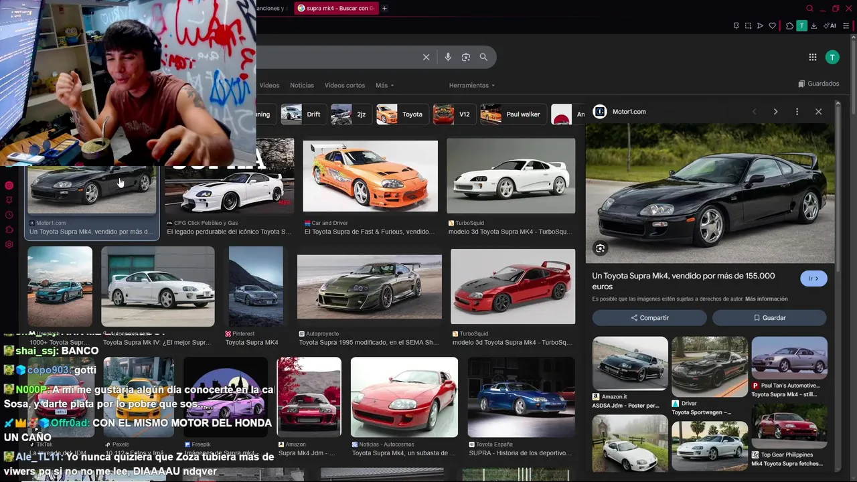Open extensions cube icon in sidebar

[x=9, y=230]
